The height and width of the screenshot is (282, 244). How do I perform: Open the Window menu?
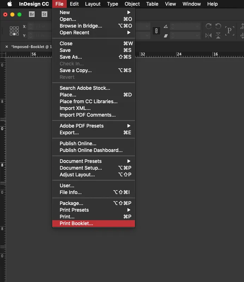[191, 4]
